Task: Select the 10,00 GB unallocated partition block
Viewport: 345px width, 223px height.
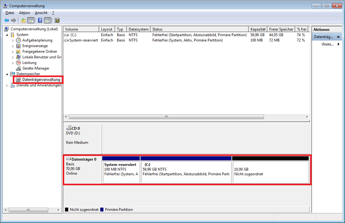Action: coord(270,172)
